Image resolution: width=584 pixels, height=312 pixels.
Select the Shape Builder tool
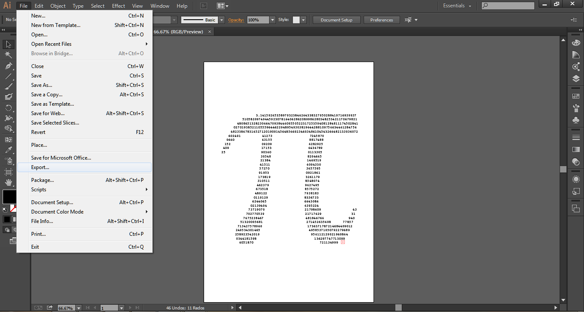pos(8,129)
